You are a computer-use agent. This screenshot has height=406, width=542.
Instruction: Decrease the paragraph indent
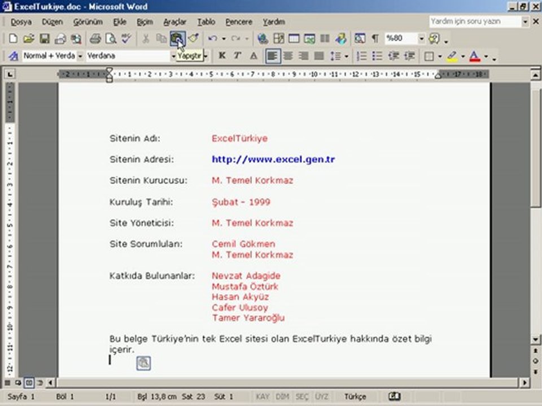394,56
